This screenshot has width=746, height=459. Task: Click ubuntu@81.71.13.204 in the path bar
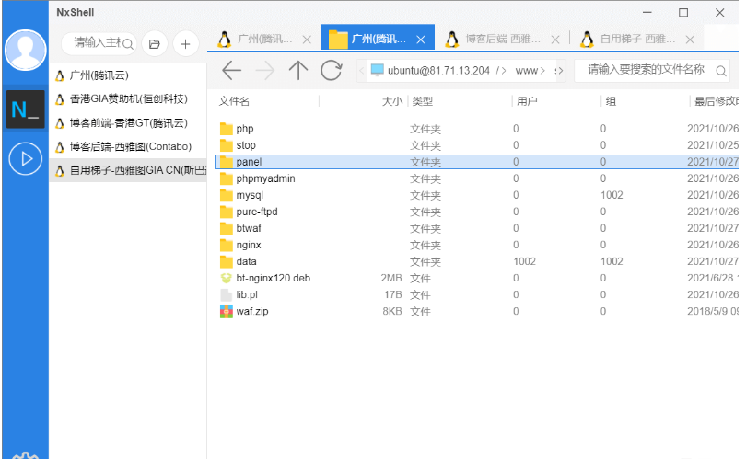pyautogui.click(x=438, y=71)
